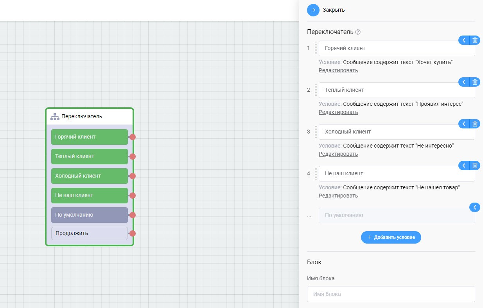Click Редактировать under Горячий клиент condition

click(338, 70)
